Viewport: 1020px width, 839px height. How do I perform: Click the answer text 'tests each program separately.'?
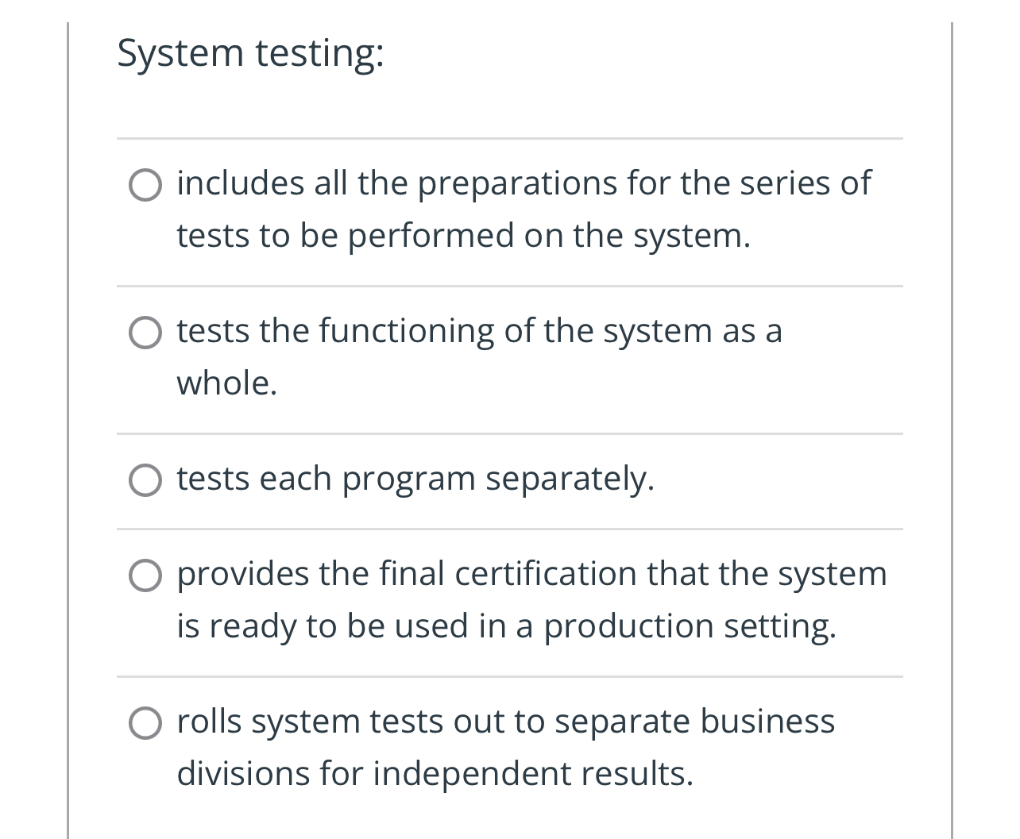pyautogui.click(x=415, y=479)
